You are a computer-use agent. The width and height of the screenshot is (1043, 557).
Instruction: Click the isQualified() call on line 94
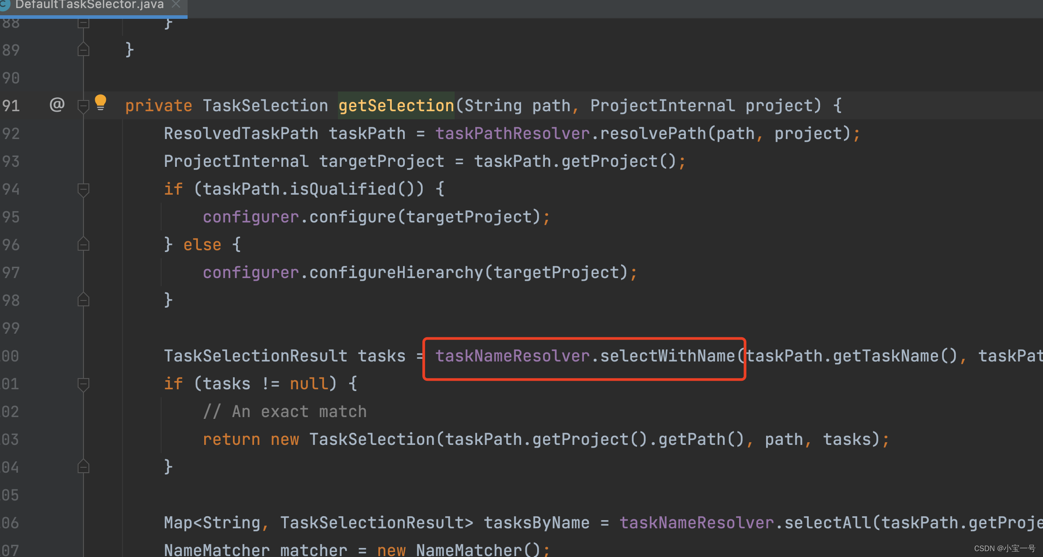(x=352, y=189)
